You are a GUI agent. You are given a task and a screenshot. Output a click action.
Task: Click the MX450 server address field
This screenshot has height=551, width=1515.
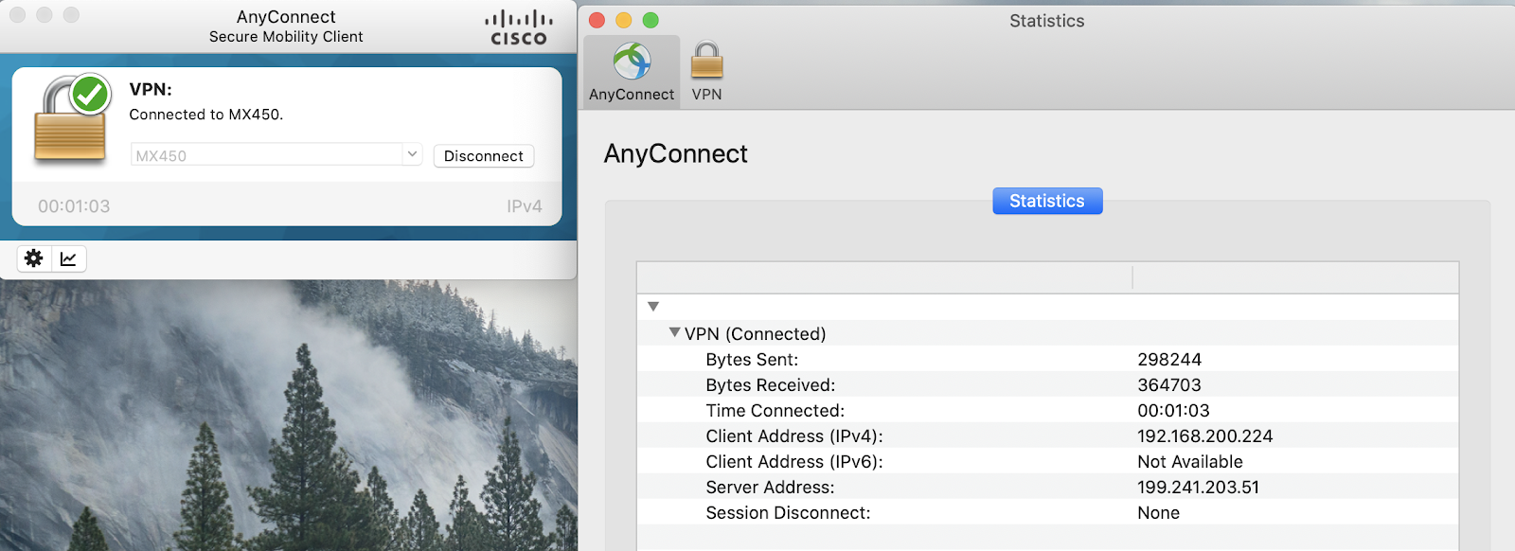pos(267,154)
